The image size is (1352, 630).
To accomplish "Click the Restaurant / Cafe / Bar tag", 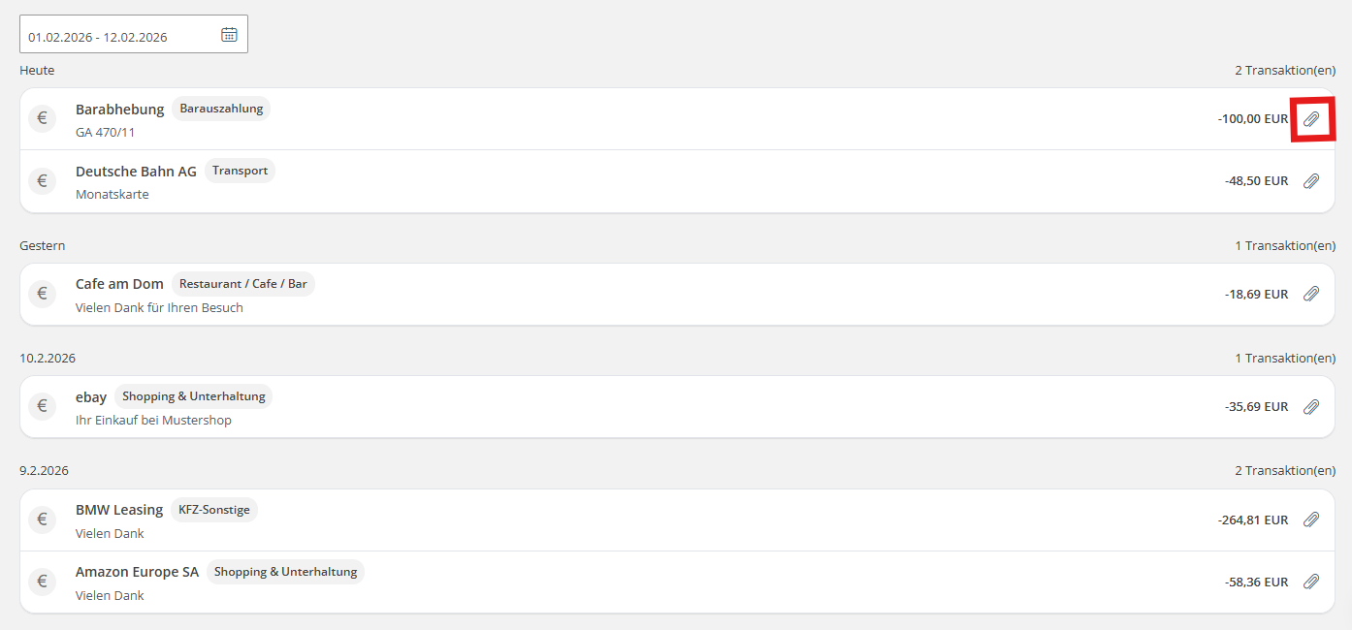I will pyautogui.click(x=243, y=284).
